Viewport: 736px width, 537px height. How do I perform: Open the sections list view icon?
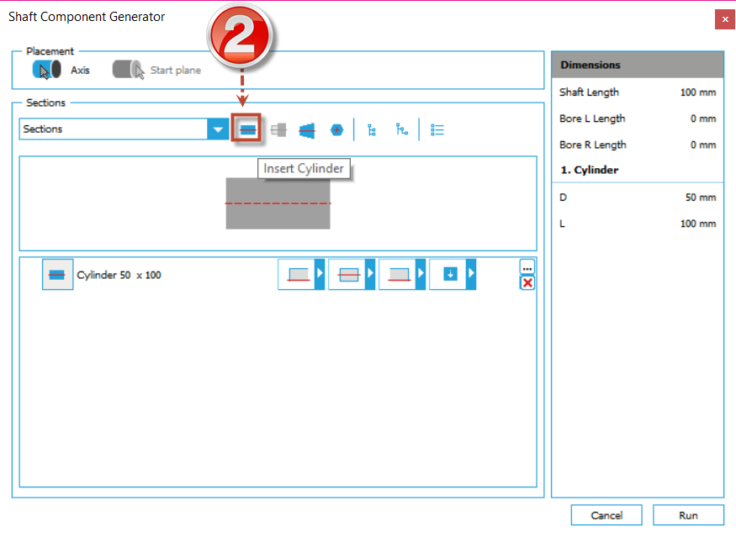point(436,129)
